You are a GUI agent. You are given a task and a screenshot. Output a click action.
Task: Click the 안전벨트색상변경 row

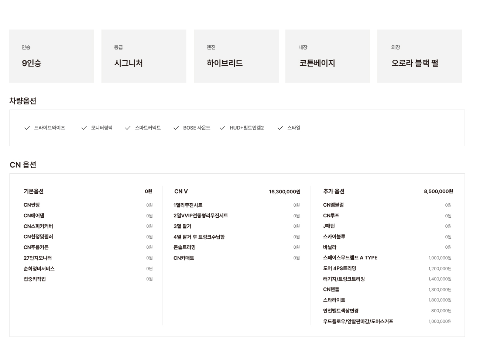tap(387, 311)
